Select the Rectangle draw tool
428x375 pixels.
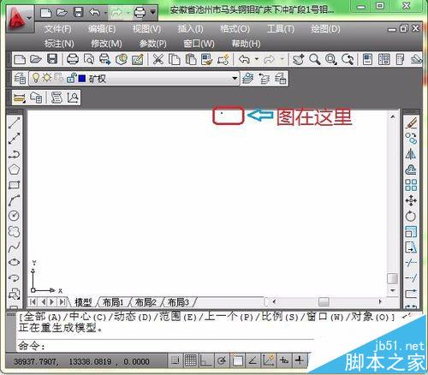click(x=15, y=185)
